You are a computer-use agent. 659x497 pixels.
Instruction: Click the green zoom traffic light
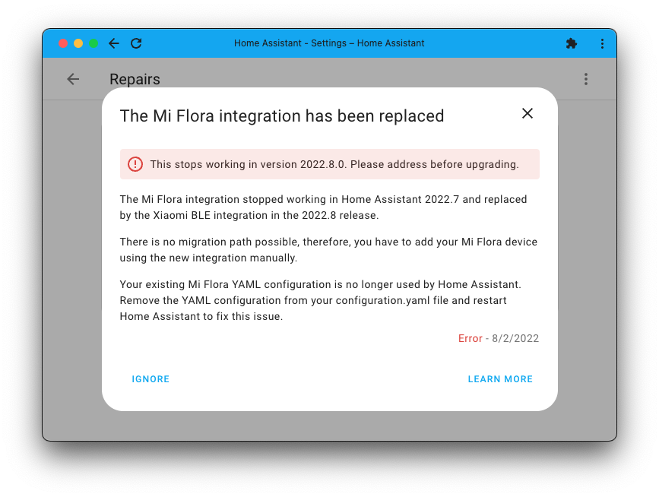[93, 43]
